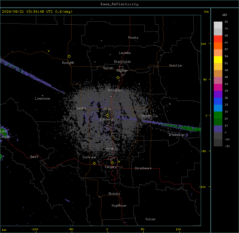
Task: Click the 50 tick on the bottom axis
Action: pyautogui.click(x=143, y=229)
